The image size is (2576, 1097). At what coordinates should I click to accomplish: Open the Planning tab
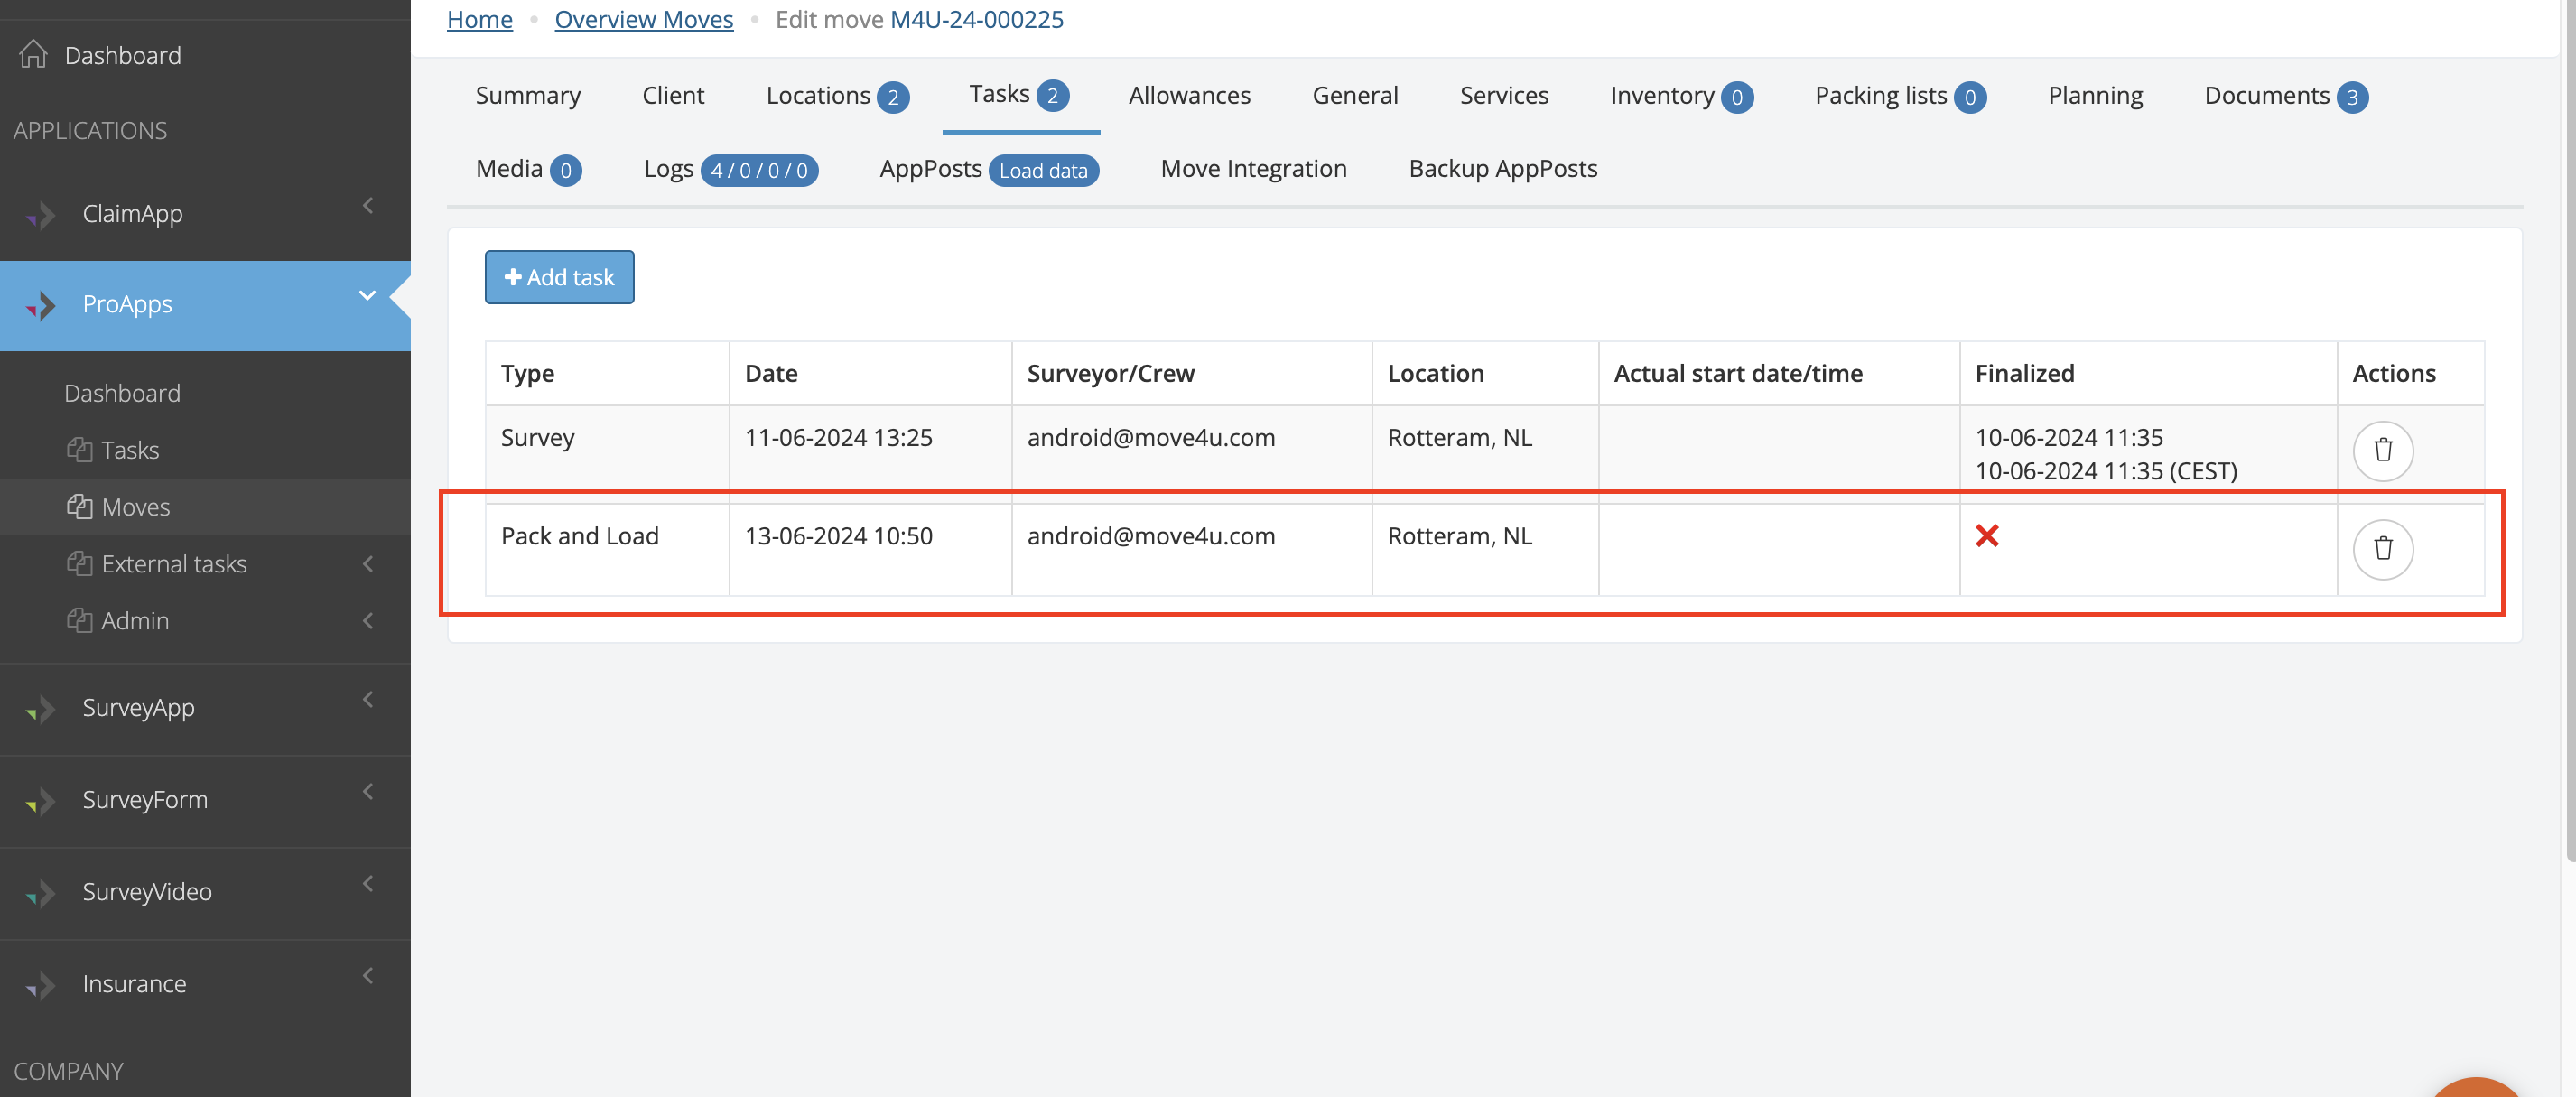[x=2095, y=96]
